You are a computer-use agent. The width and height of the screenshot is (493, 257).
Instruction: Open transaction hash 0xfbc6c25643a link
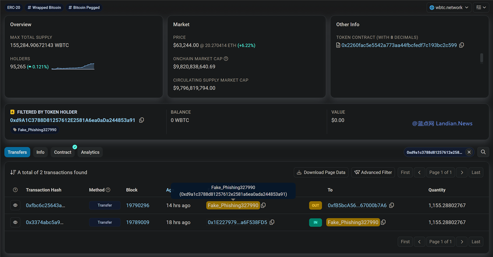pos(45,205)
